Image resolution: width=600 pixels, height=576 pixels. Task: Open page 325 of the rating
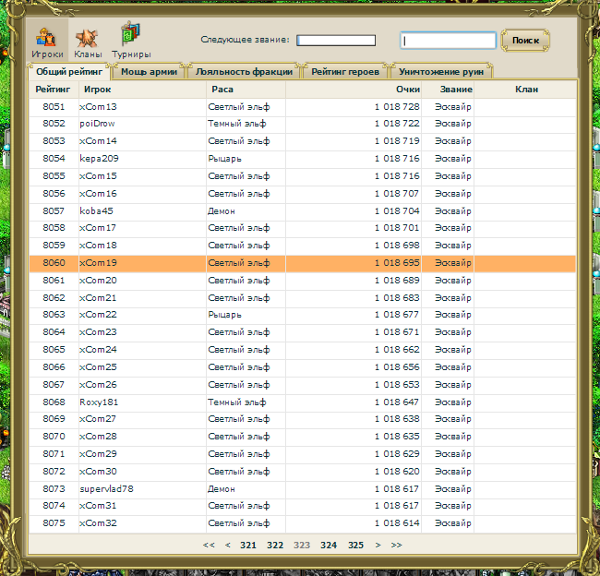point(355,546)
